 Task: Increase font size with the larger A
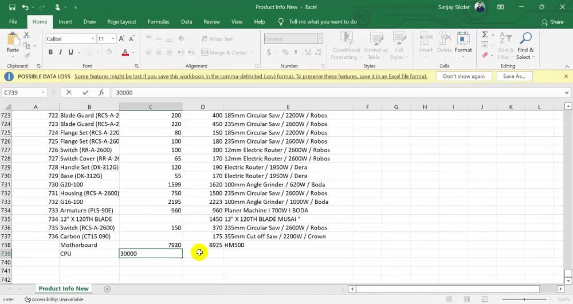point(121,39)
